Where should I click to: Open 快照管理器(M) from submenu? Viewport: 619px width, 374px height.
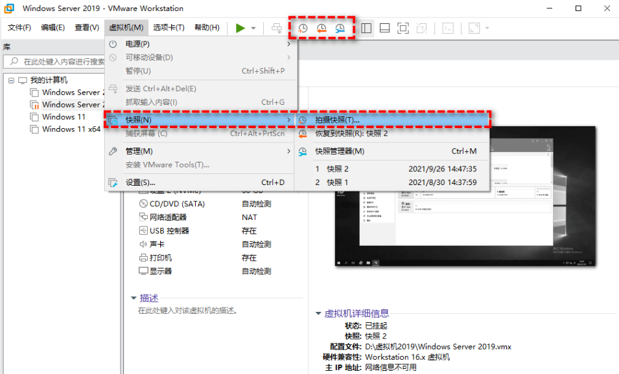(392, 151)
